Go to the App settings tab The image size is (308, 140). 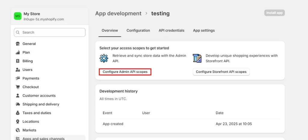(204, 31)
